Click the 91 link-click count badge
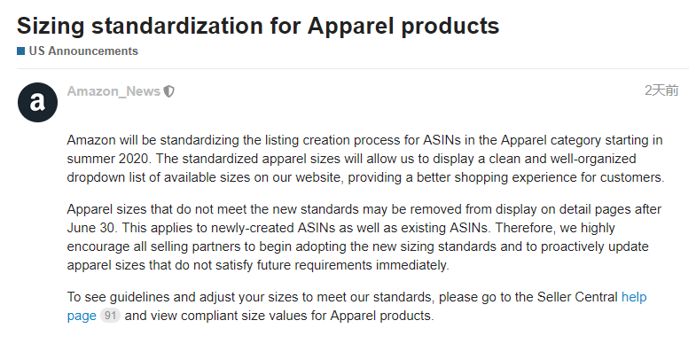This screenshot has width=696, height=344. (110, 316)
